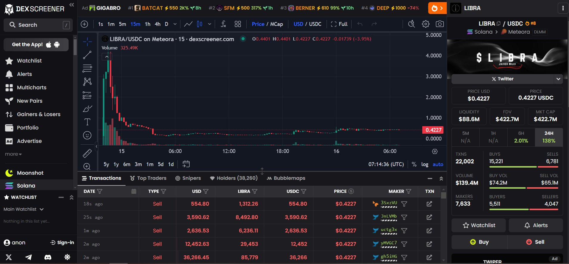Expand the more sidebar menu

tap(13, 154)
